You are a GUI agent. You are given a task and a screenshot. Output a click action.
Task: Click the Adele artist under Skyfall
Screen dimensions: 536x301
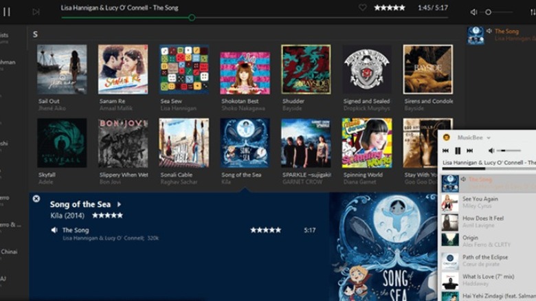[45, 182]
